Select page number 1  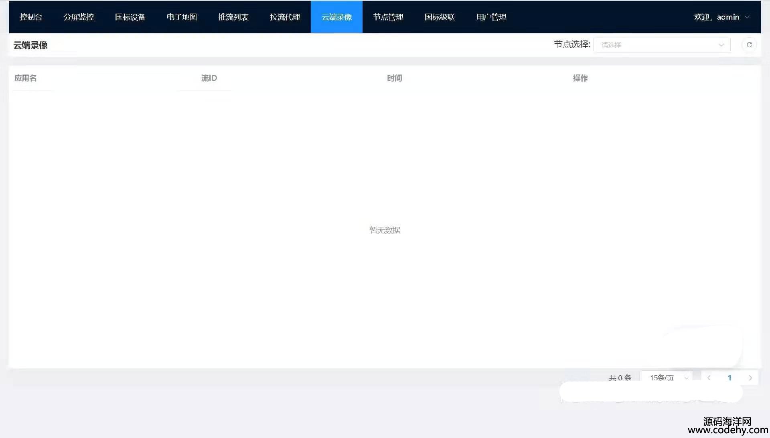pyautogui.click(x=729, y=378)
